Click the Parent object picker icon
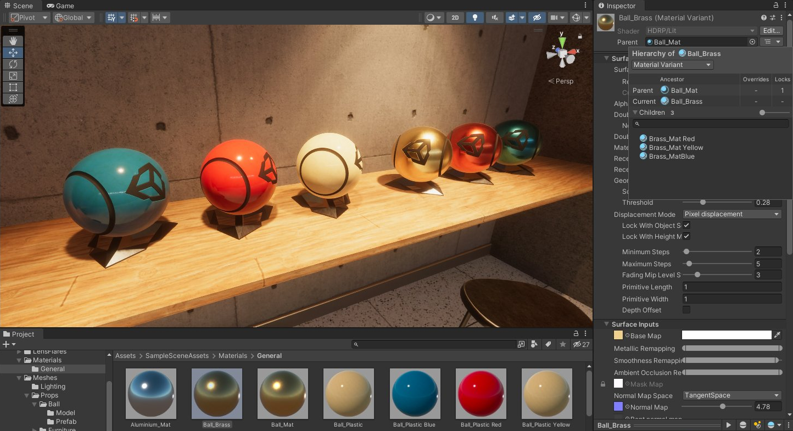The height and width of the screenshot is (431, 793). 752,42
